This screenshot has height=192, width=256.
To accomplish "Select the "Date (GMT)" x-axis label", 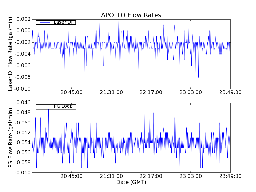I will 131,182.
